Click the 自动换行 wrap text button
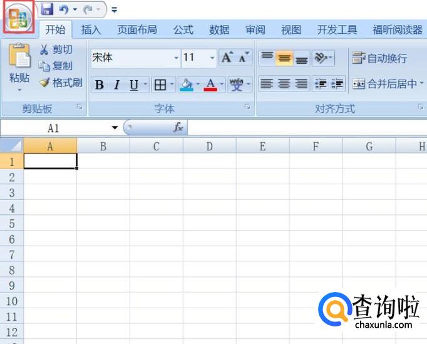427x344 pixels. click(x=379, y=58)
